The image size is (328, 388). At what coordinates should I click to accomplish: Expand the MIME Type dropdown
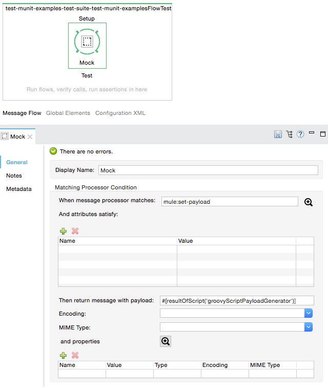tap(308, 327)
